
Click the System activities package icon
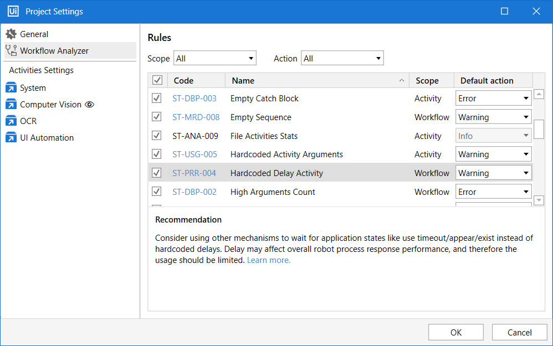(x=11, y=88)
